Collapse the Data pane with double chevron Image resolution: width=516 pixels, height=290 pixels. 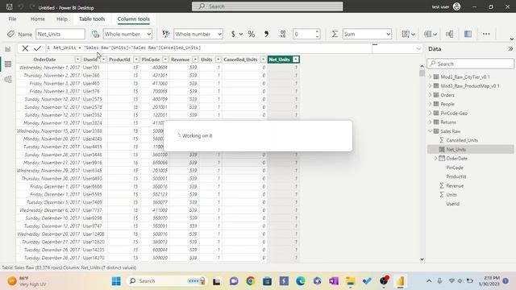510,48
